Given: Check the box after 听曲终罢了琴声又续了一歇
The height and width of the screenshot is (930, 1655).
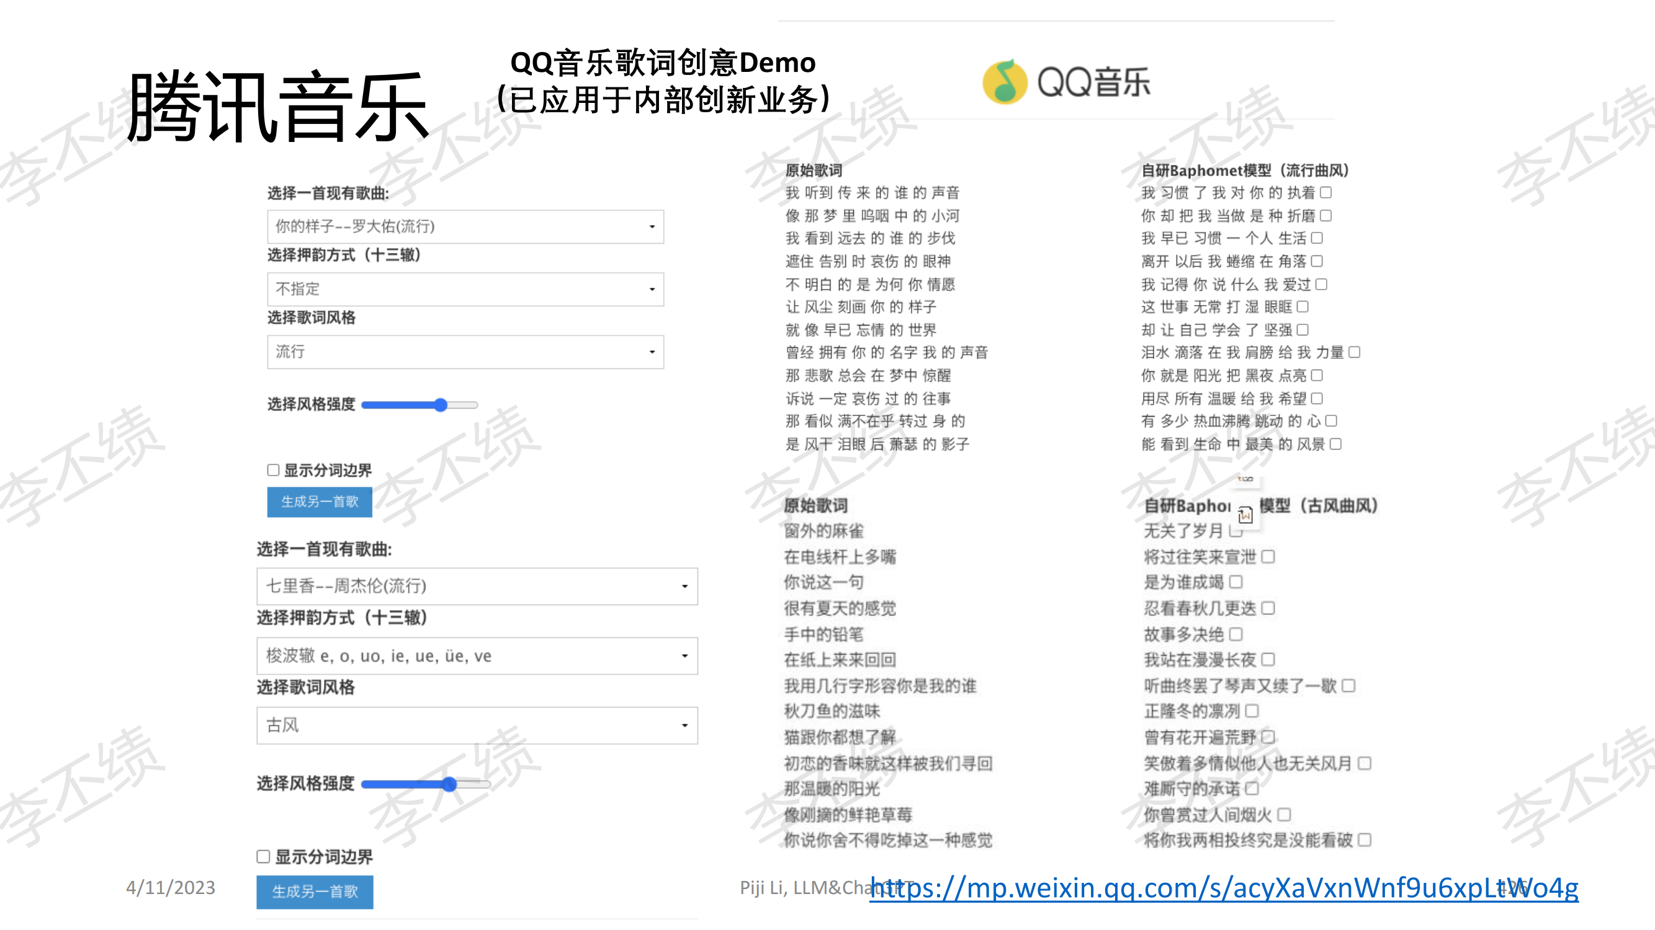Looking at the screenshot, I should coord(1348,686).
